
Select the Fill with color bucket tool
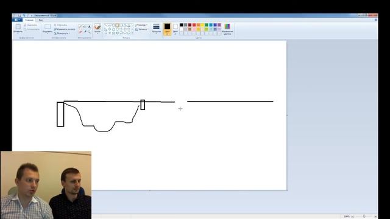(85, 27)
